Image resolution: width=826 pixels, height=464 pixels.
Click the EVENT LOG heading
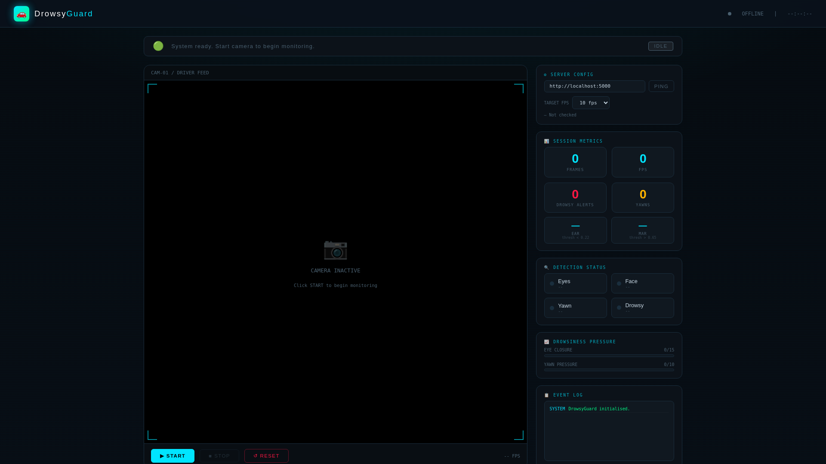[568, 395]
